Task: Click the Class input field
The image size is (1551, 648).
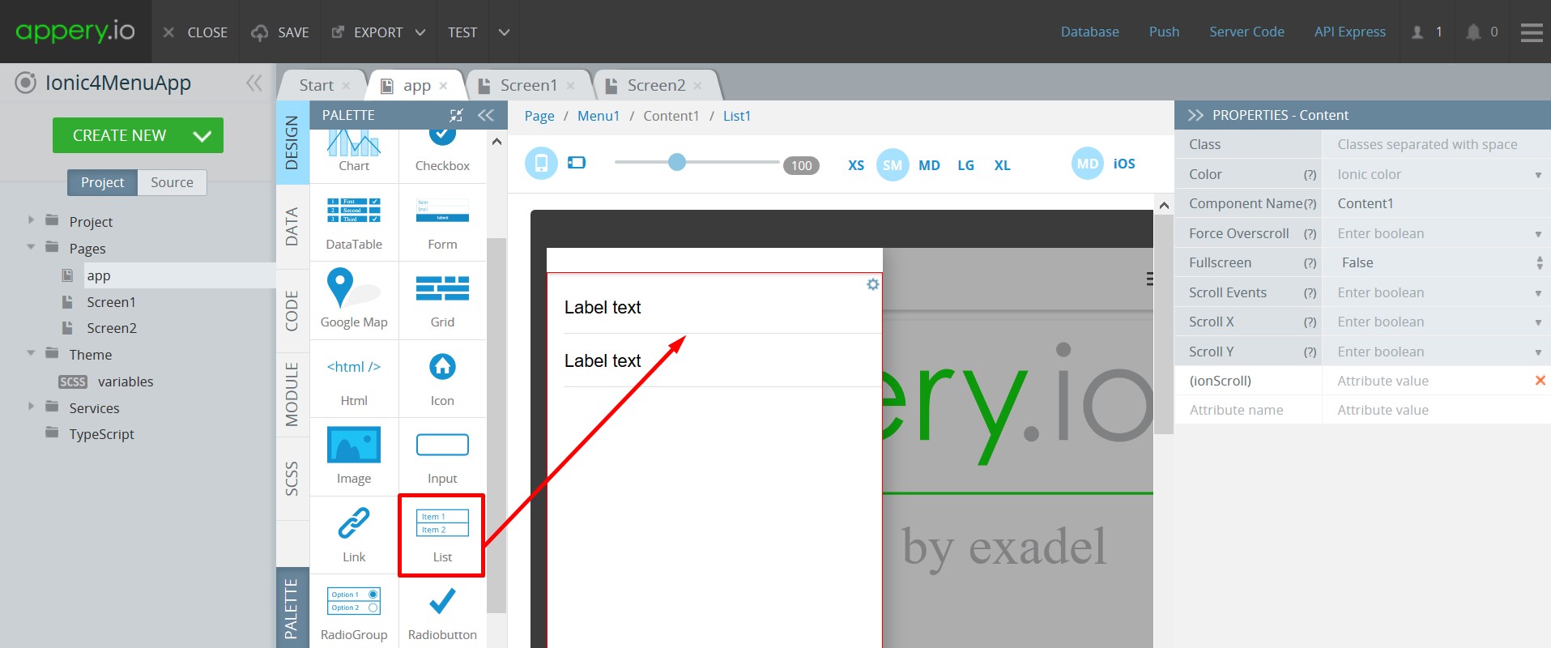Action: [x=1436, y=144]
